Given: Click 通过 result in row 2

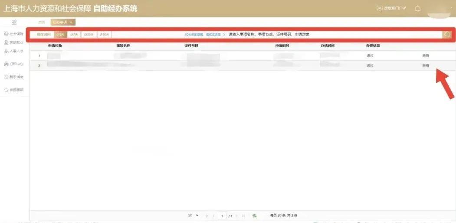Looking at the screenshot, I should 370,66.
